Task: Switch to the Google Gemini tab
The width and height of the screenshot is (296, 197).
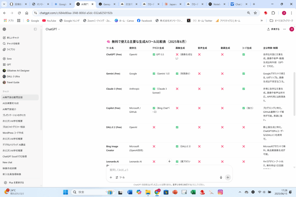Action: 62,4
